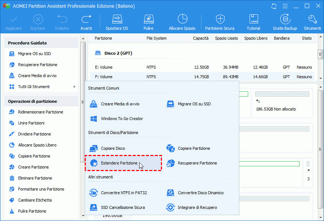Viewport: 324px width, 221px height.
Task: Click Ridimensionare Partizione in sidebar
Action: [x=40, y=112]
